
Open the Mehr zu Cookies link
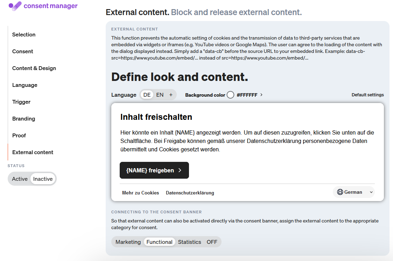[140, 193]
